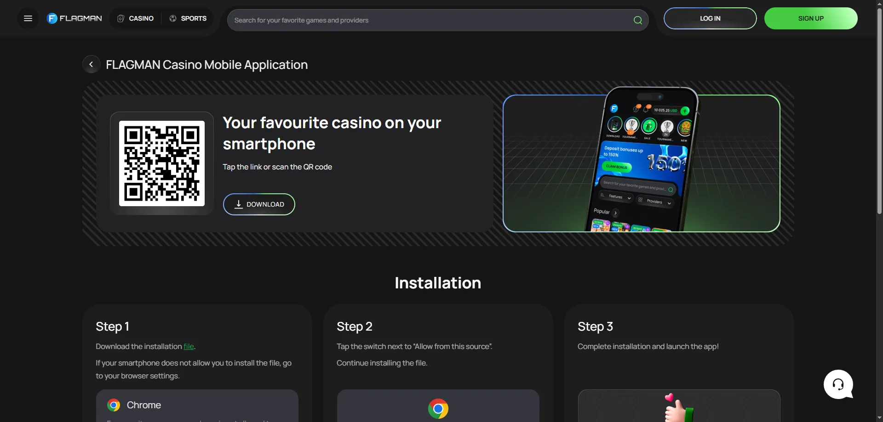Viewport: 883px width, 422px height.
Task: Click 'Complete installation and launch the app!' text
Action: pos(648,347)
